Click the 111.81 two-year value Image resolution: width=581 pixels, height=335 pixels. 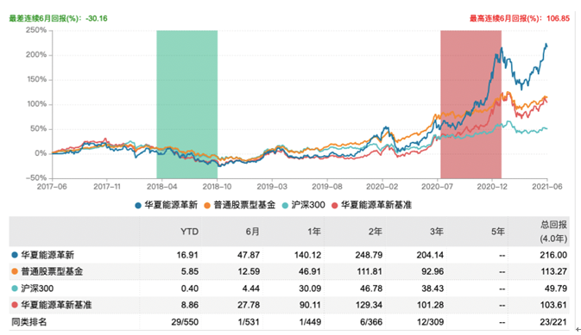pyautogui.click(x=369, y=272)
